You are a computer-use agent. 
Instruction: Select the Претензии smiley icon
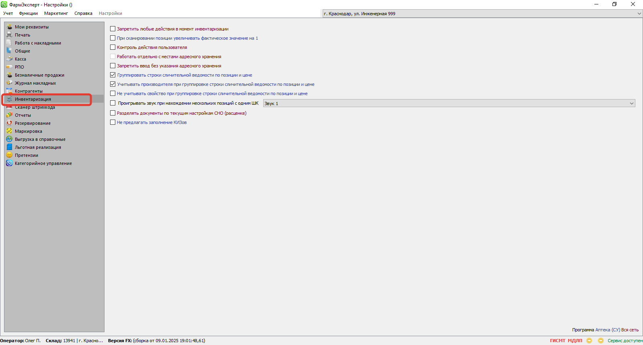9,155
